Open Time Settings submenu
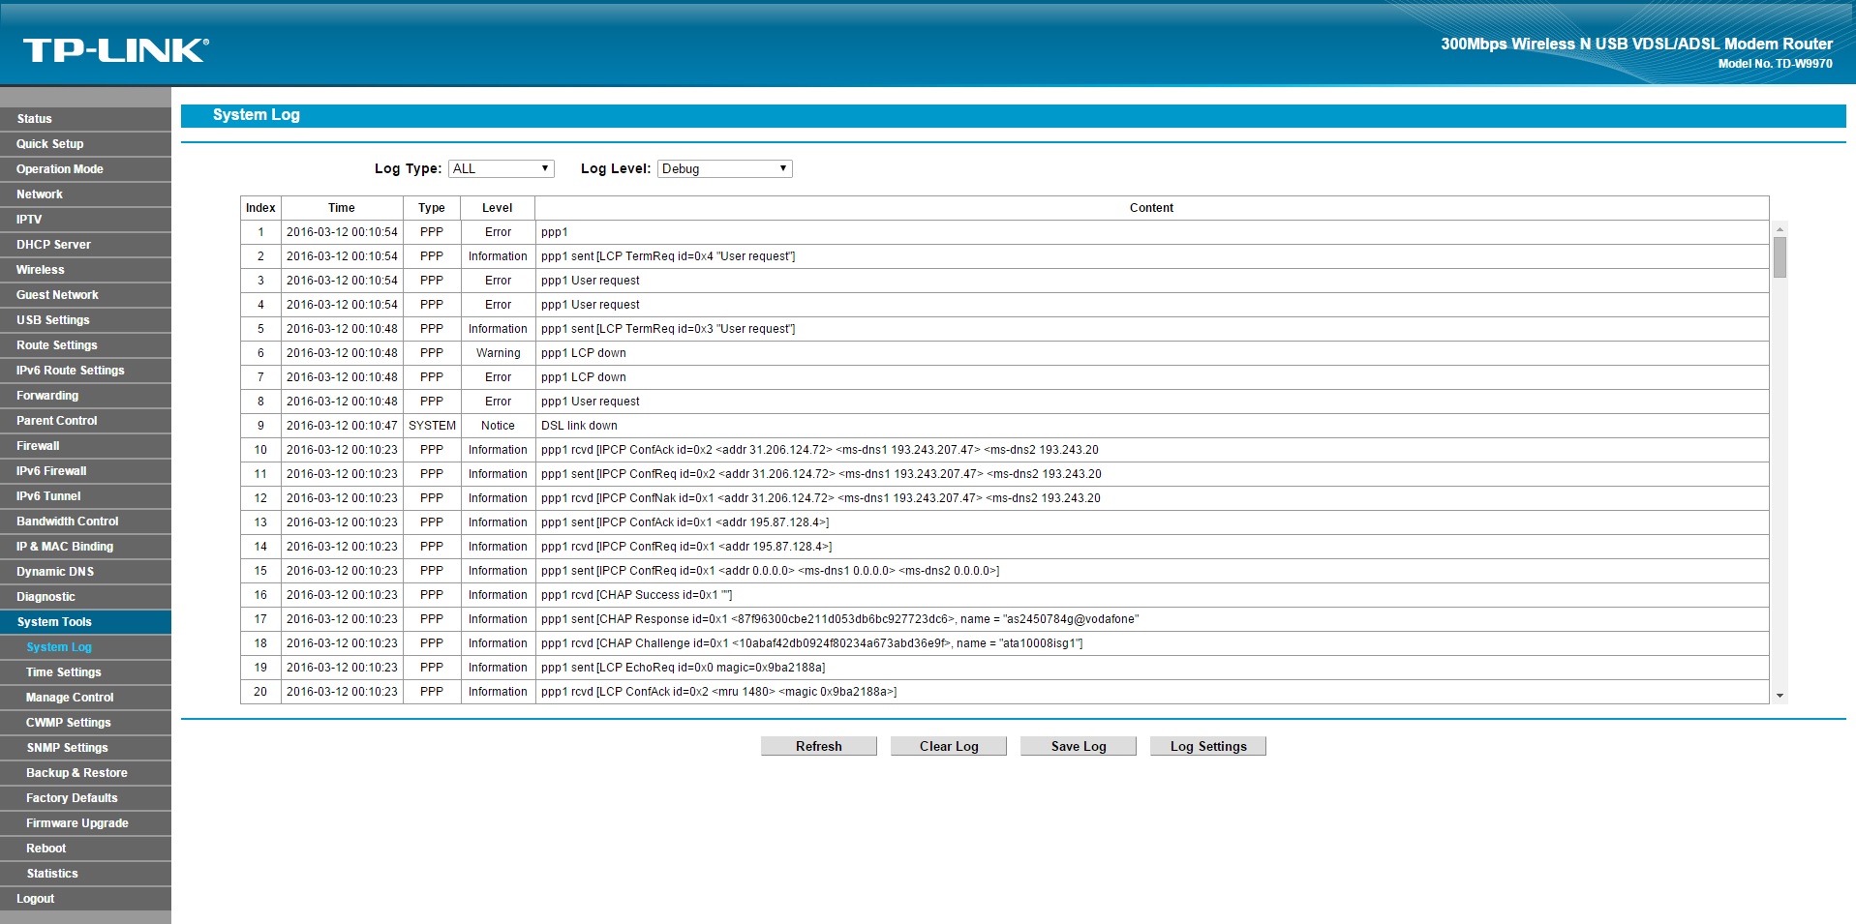 85,672
